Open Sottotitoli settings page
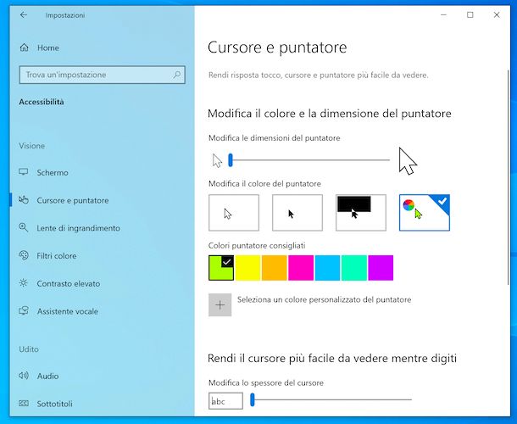 [x=103, y=403]
